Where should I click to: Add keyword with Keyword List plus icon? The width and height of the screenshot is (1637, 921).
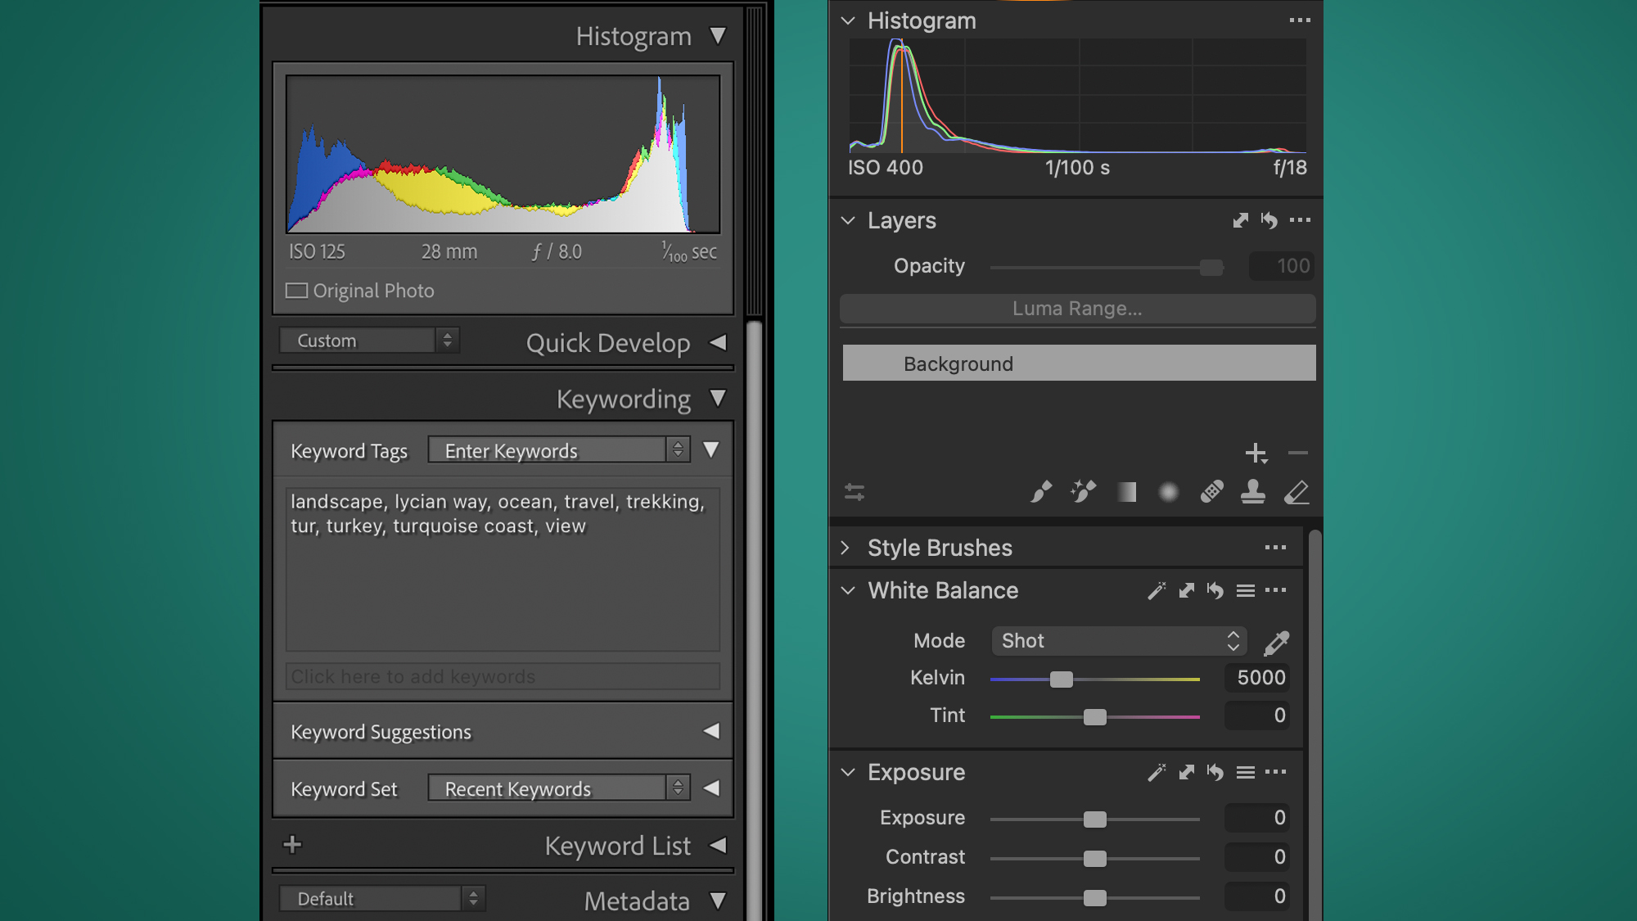[x=292, y=844]
